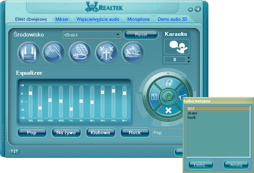Select NSF in the preset list

[218, 109]
